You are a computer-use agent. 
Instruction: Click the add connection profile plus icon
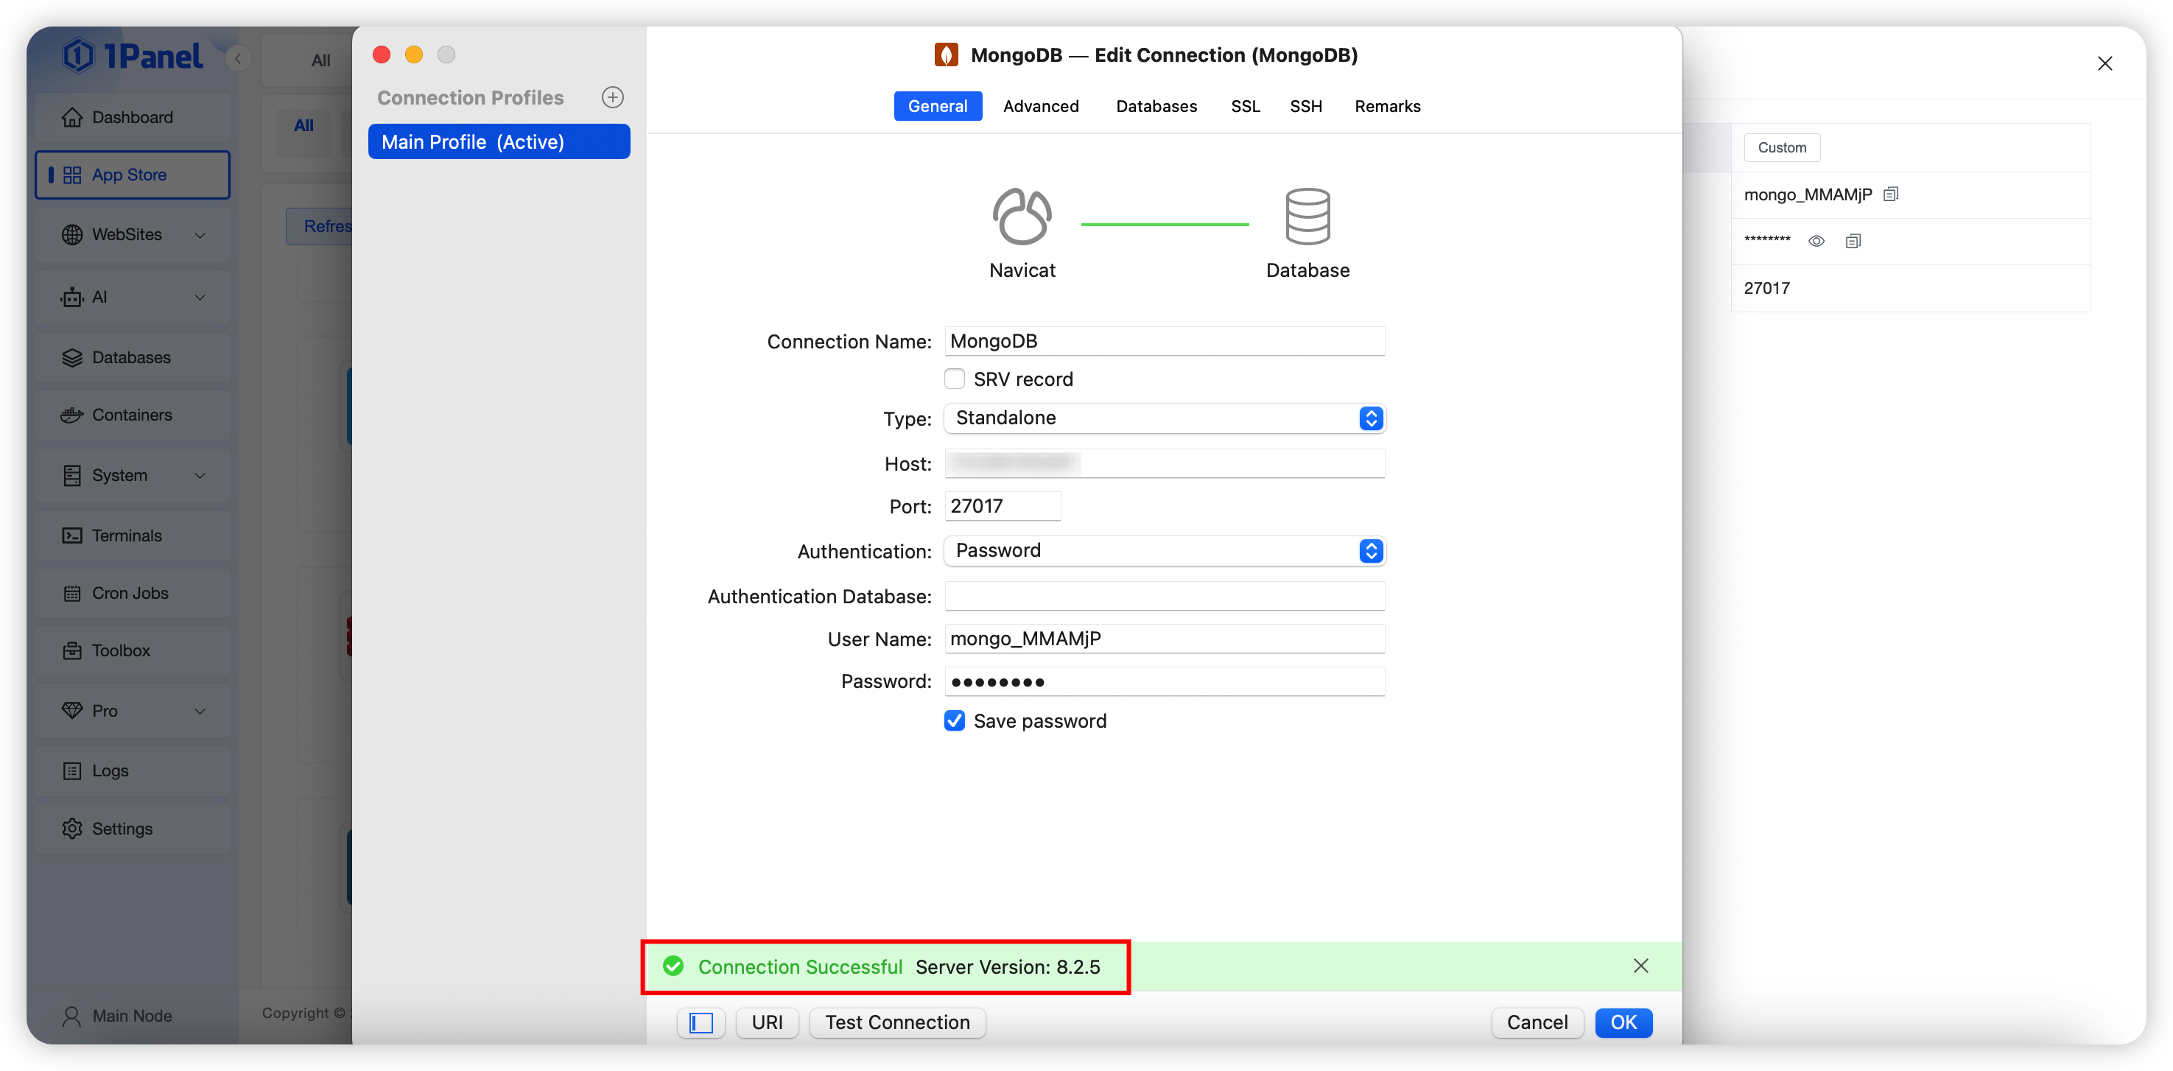[612, 97]
